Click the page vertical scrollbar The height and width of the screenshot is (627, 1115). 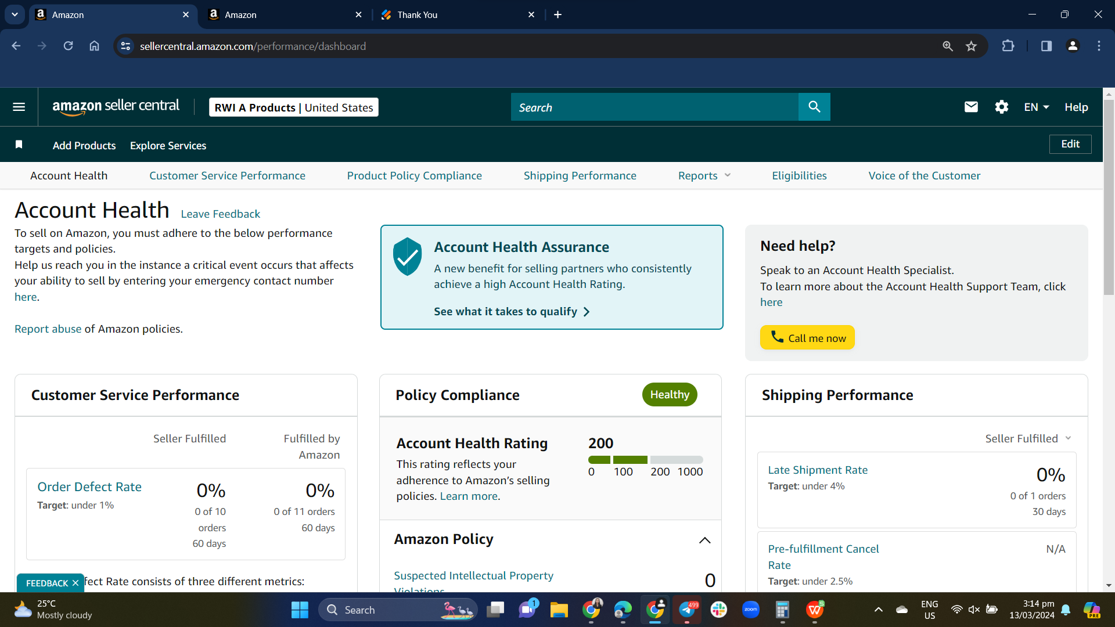[1109, 197]
